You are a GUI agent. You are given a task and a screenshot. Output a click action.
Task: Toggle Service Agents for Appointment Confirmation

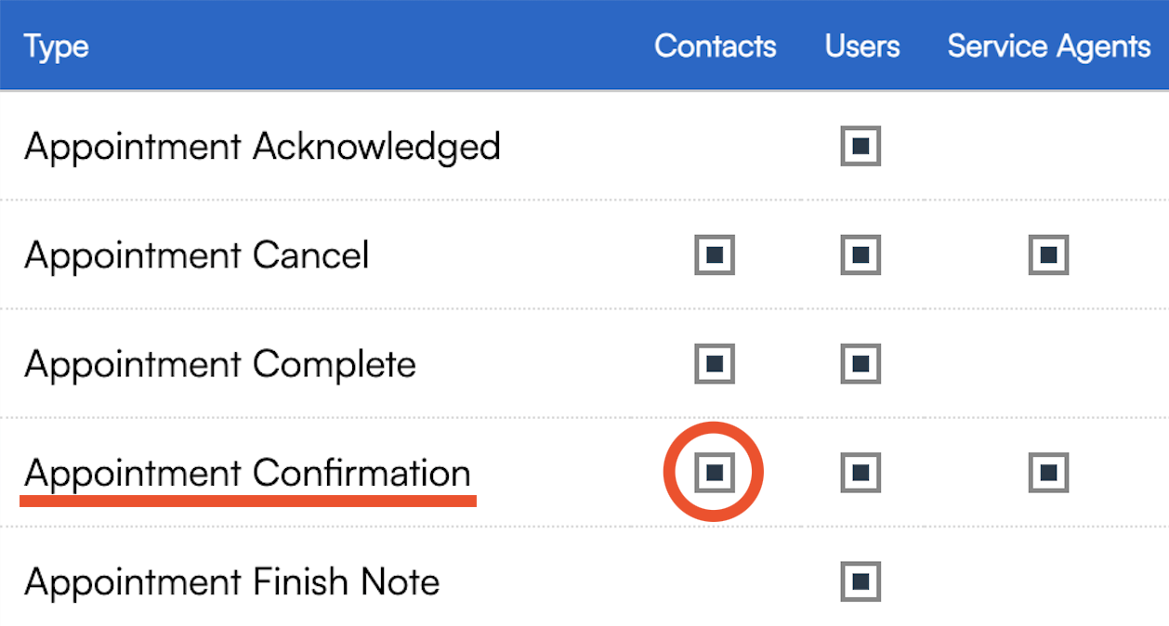(x=1048, y=473)
